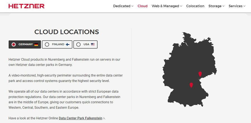Click the Falkenstein map pin
Screen dimensions: 251x123
pos(200,74)
